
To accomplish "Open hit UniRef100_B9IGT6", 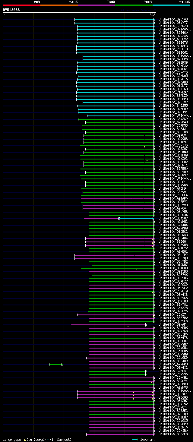I will (173, 43).
